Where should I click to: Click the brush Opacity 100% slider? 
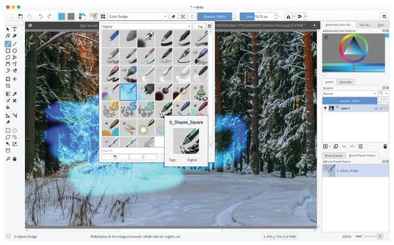(214, 16)
